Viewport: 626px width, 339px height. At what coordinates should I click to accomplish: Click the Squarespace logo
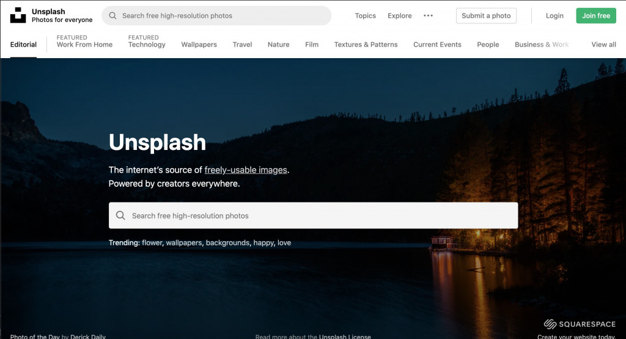(x=580, y=324)
